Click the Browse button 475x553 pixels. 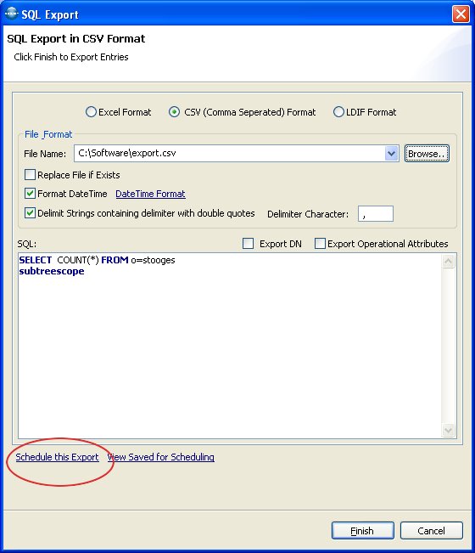(x=427, y=154)
